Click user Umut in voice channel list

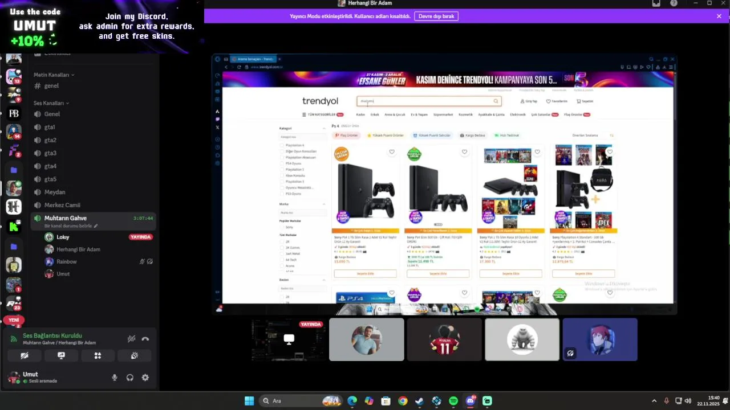point(63,274)
